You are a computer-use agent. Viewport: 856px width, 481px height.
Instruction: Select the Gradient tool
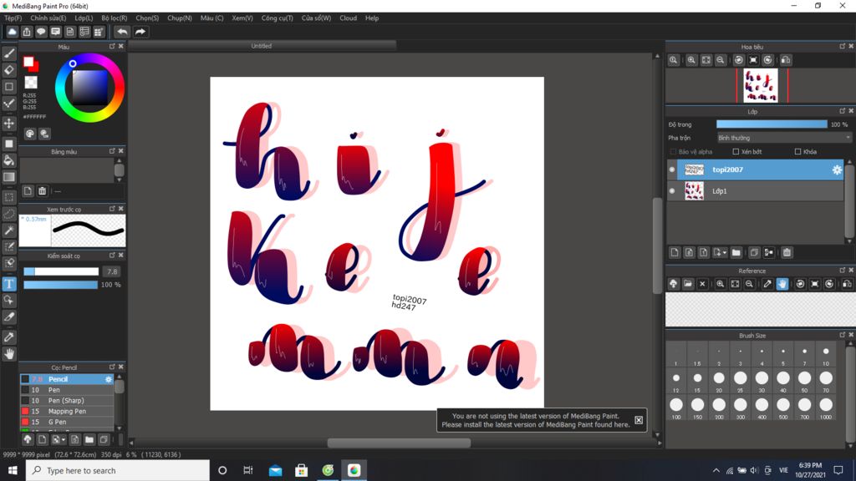tap(9, 177)
